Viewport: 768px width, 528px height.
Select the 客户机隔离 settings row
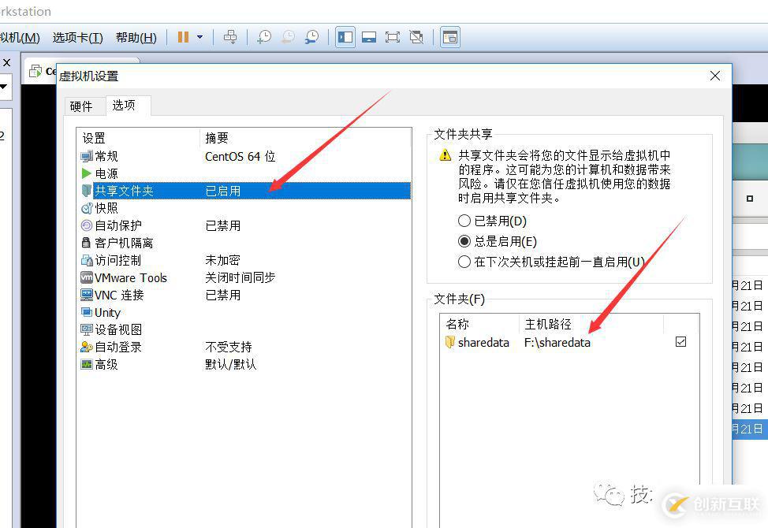point(244,243)
